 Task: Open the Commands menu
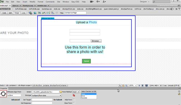pos(50,2)
